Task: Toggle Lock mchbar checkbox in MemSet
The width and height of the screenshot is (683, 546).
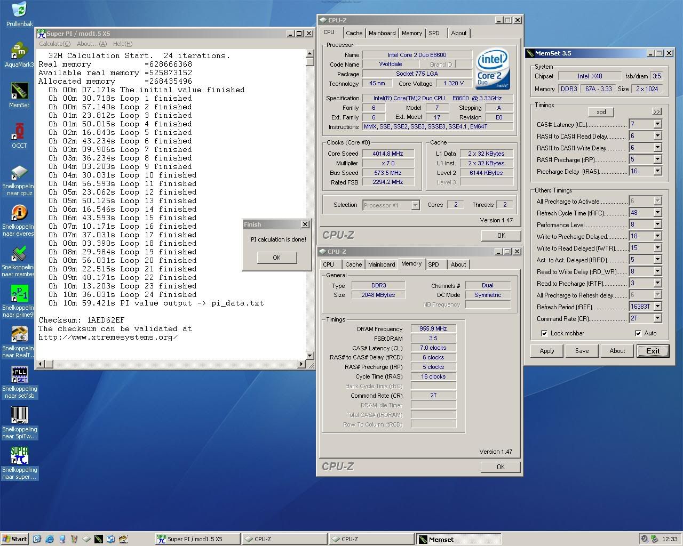Action: [544, 333]
